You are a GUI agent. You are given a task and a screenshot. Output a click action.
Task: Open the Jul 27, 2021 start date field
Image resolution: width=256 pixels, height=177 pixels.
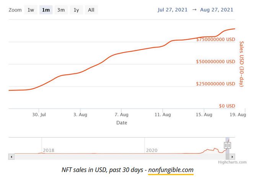[173, 10]
